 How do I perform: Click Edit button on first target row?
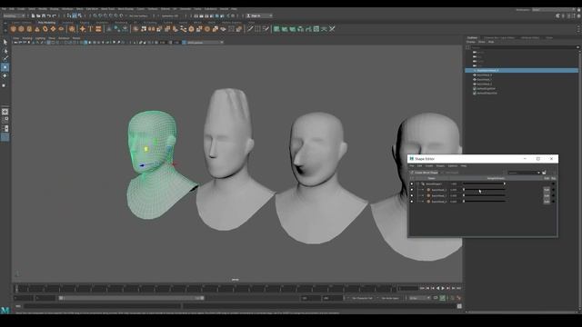coord(547,190)
